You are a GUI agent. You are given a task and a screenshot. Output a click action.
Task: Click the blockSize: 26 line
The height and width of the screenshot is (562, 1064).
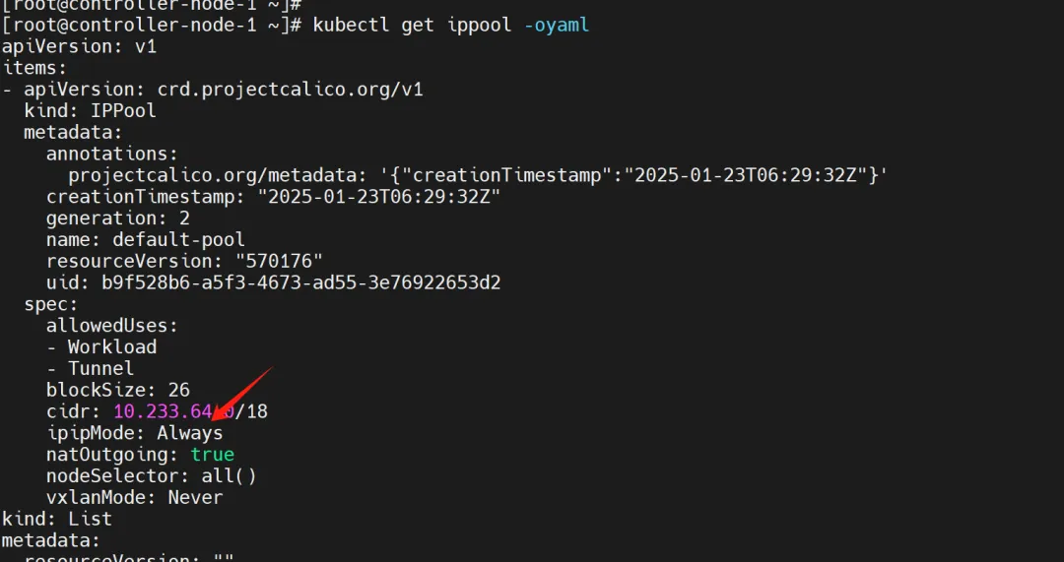tap(117, 390)
